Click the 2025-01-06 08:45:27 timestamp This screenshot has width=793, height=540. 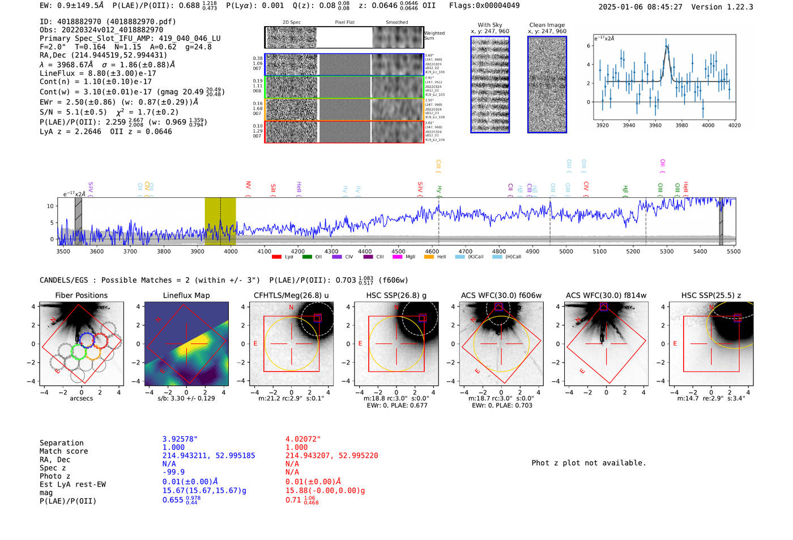coord(641,7)
